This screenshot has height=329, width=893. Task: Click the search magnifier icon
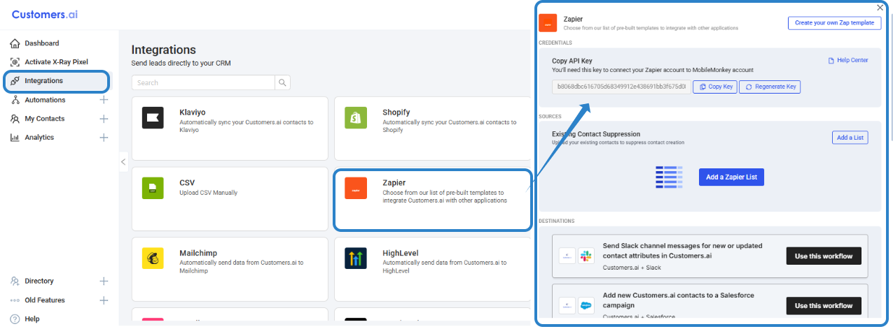(x=282, y=82)
